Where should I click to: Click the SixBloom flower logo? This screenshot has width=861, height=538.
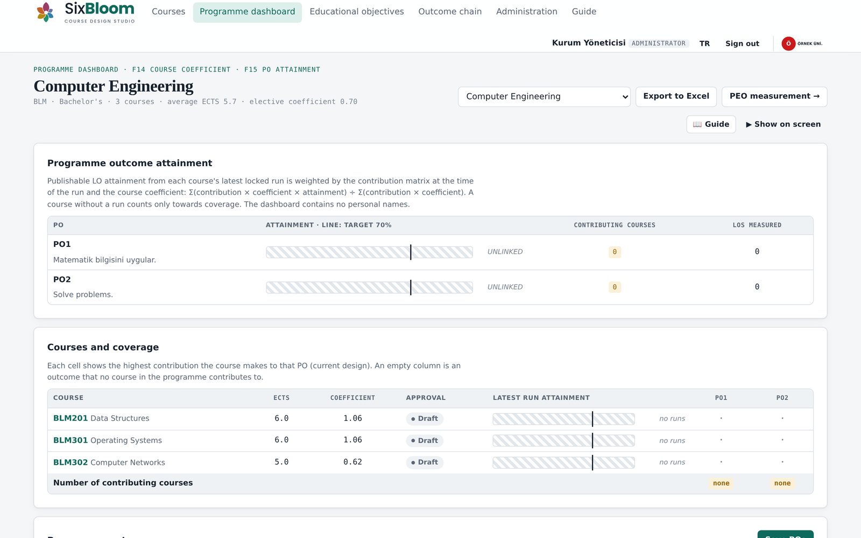click(x=45, y=12)
